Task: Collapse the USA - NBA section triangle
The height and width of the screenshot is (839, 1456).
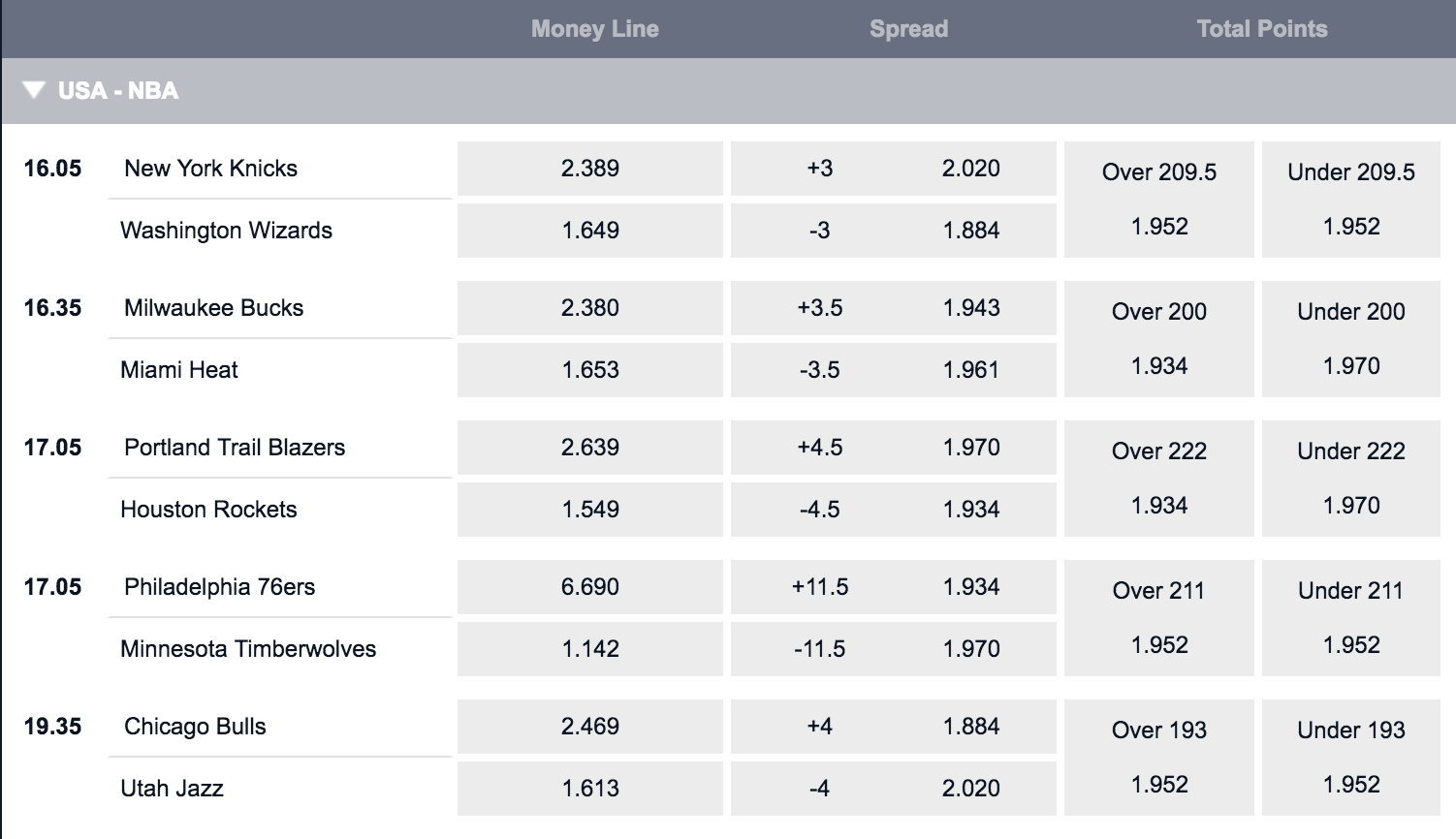Action: coord(34,90)
